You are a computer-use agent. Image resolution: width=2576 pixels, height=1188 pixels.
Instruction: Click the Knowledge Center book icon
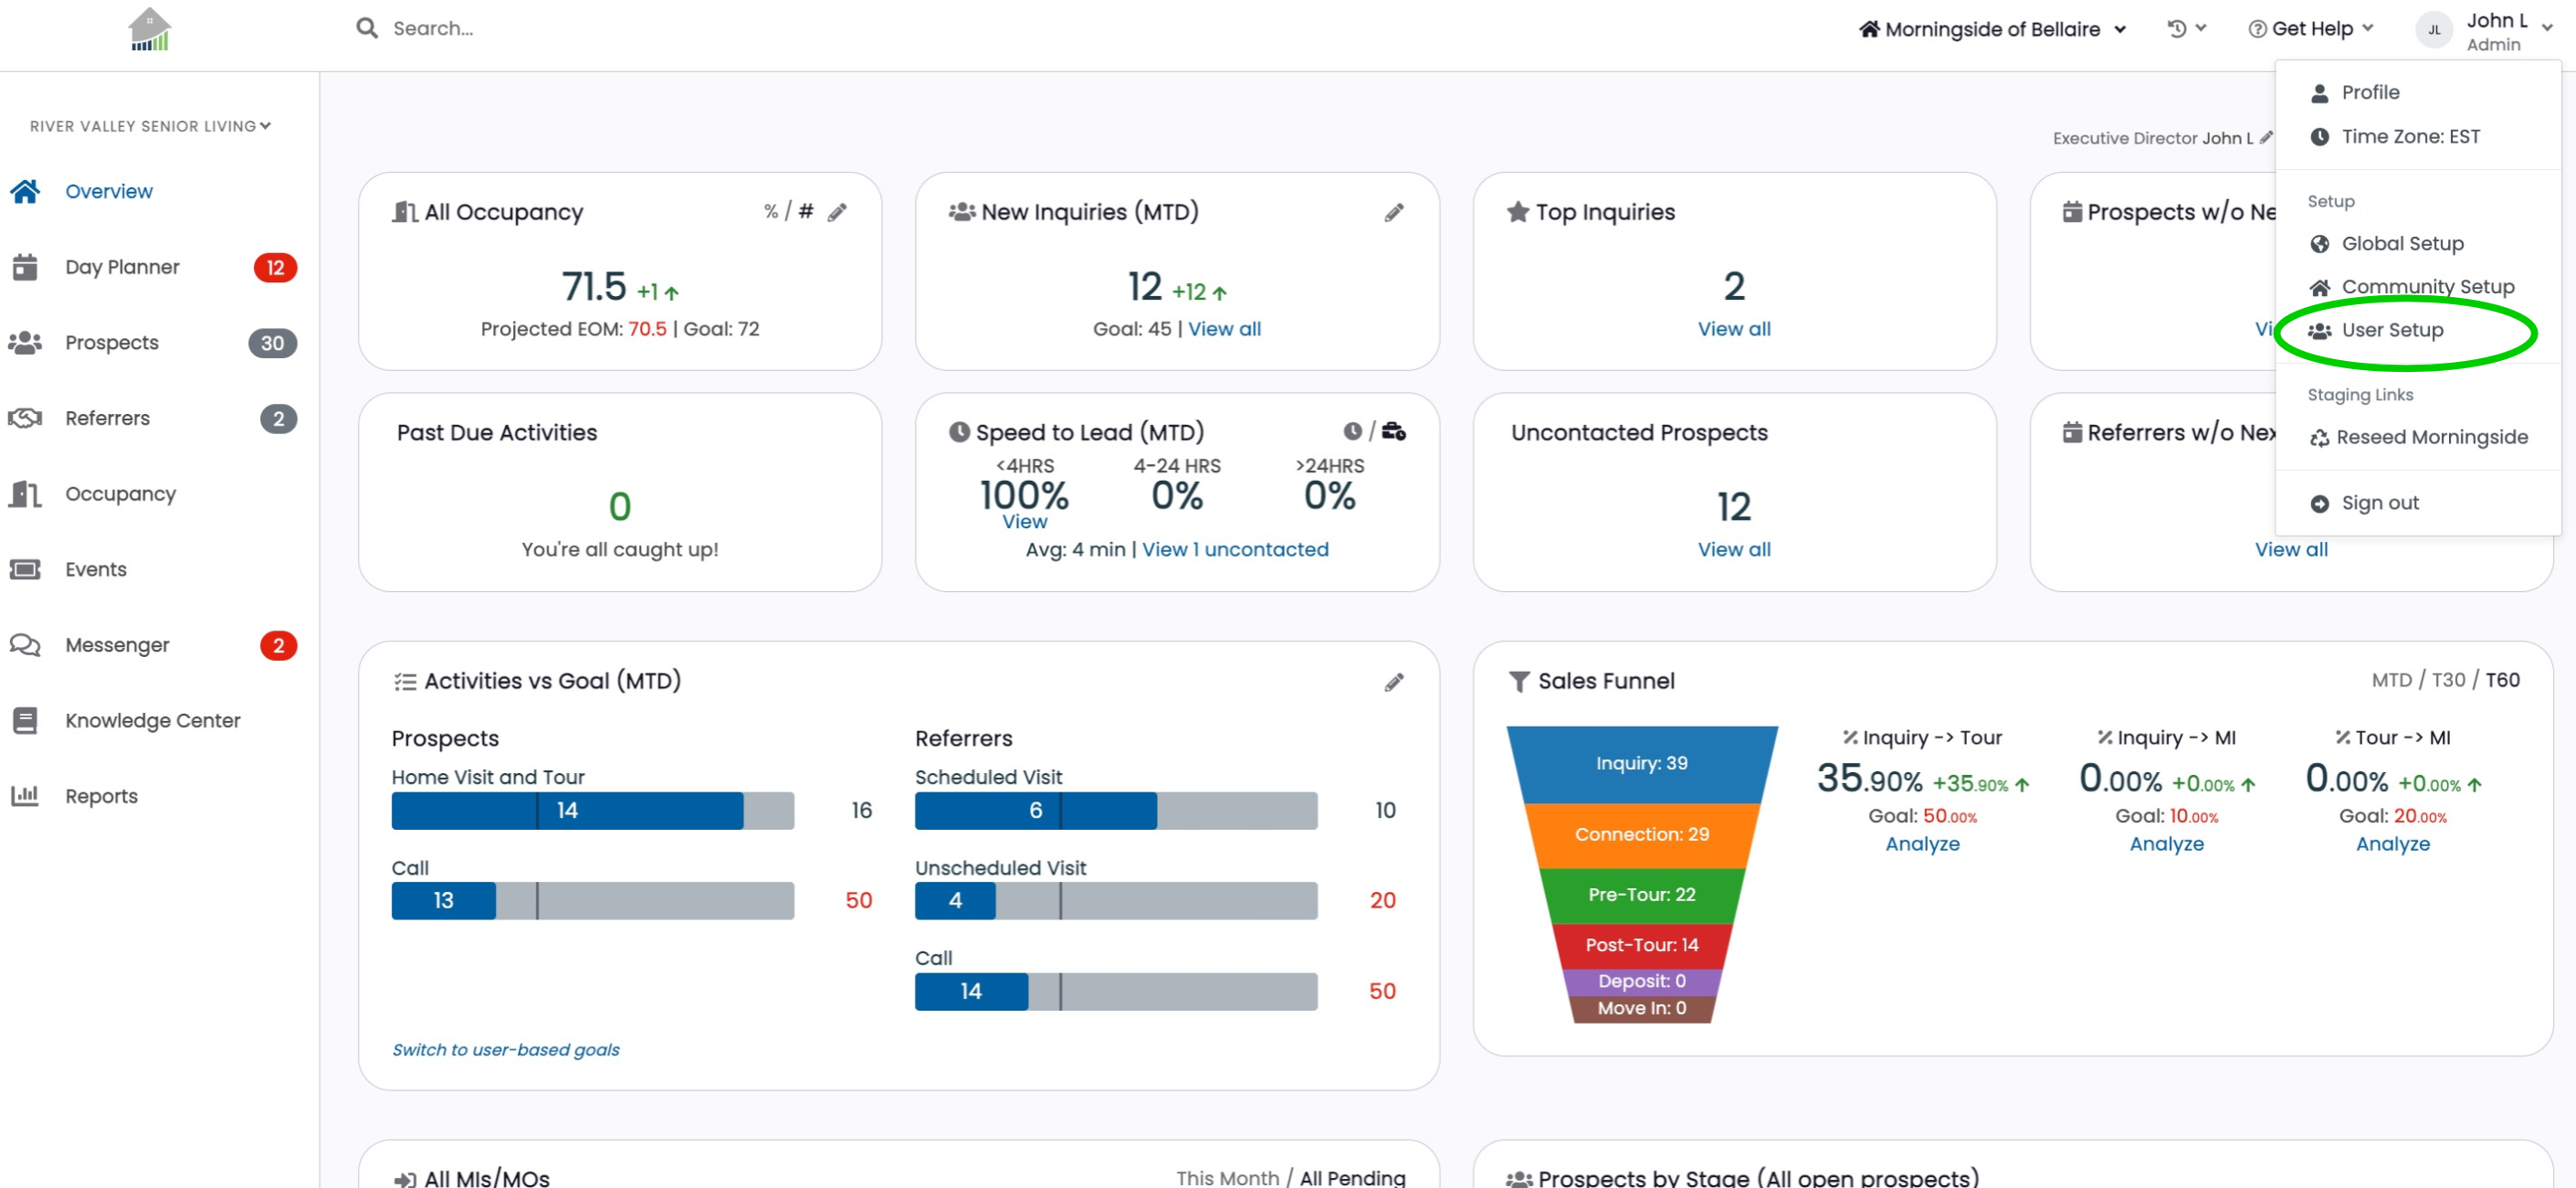pyautogui.click(x=25, y=721)
